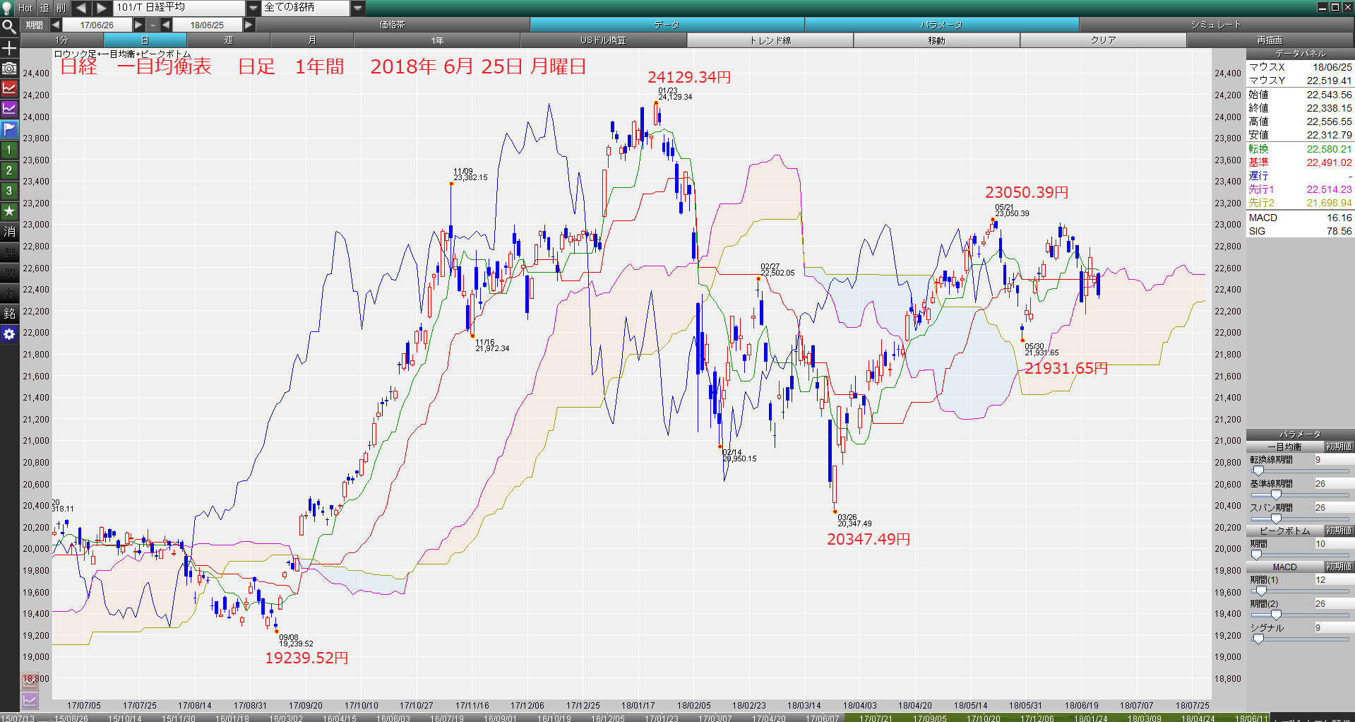The height and width of the screenshot is (722, 1355).
Task: Click the crosshair plus icon
Action: 9,48
